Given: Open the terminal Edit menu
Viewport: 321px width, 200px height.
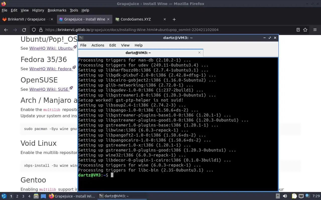Looking at the screenshot, I should pyautogui.click(x=113, y=45).
